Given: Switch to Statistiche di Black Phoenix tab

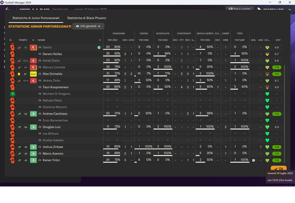Looking at the screenshot, I should pos(87,18).
